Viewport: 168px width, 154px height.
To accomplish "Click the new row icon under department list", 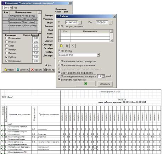I will coord(61,46).
